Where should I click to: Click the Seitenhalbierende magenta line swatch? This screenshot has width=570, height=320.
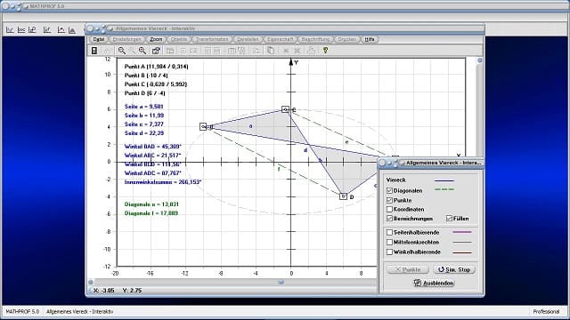point(461,232)
